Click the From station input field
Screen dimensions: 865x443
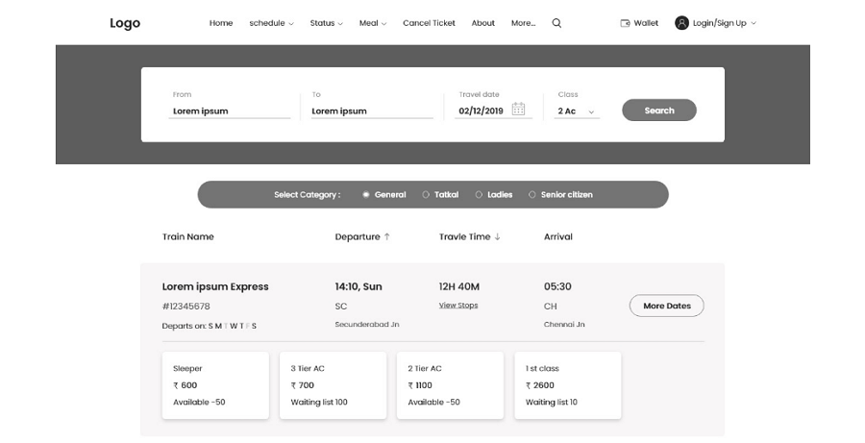click(231, 111)
